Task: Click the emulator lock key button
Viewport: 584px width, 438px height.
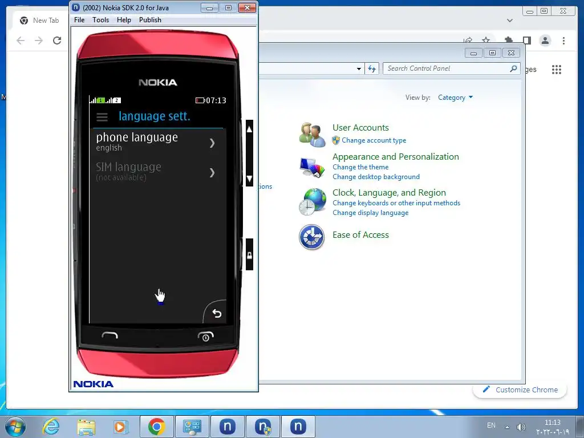Action: tap(249, 255)
